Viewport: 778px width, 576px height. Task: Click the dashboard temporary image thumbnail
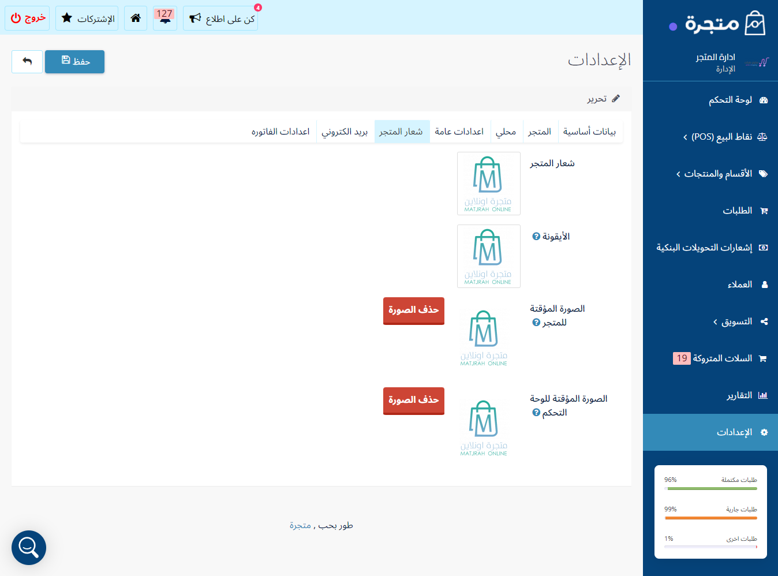(x=484, y=428)
